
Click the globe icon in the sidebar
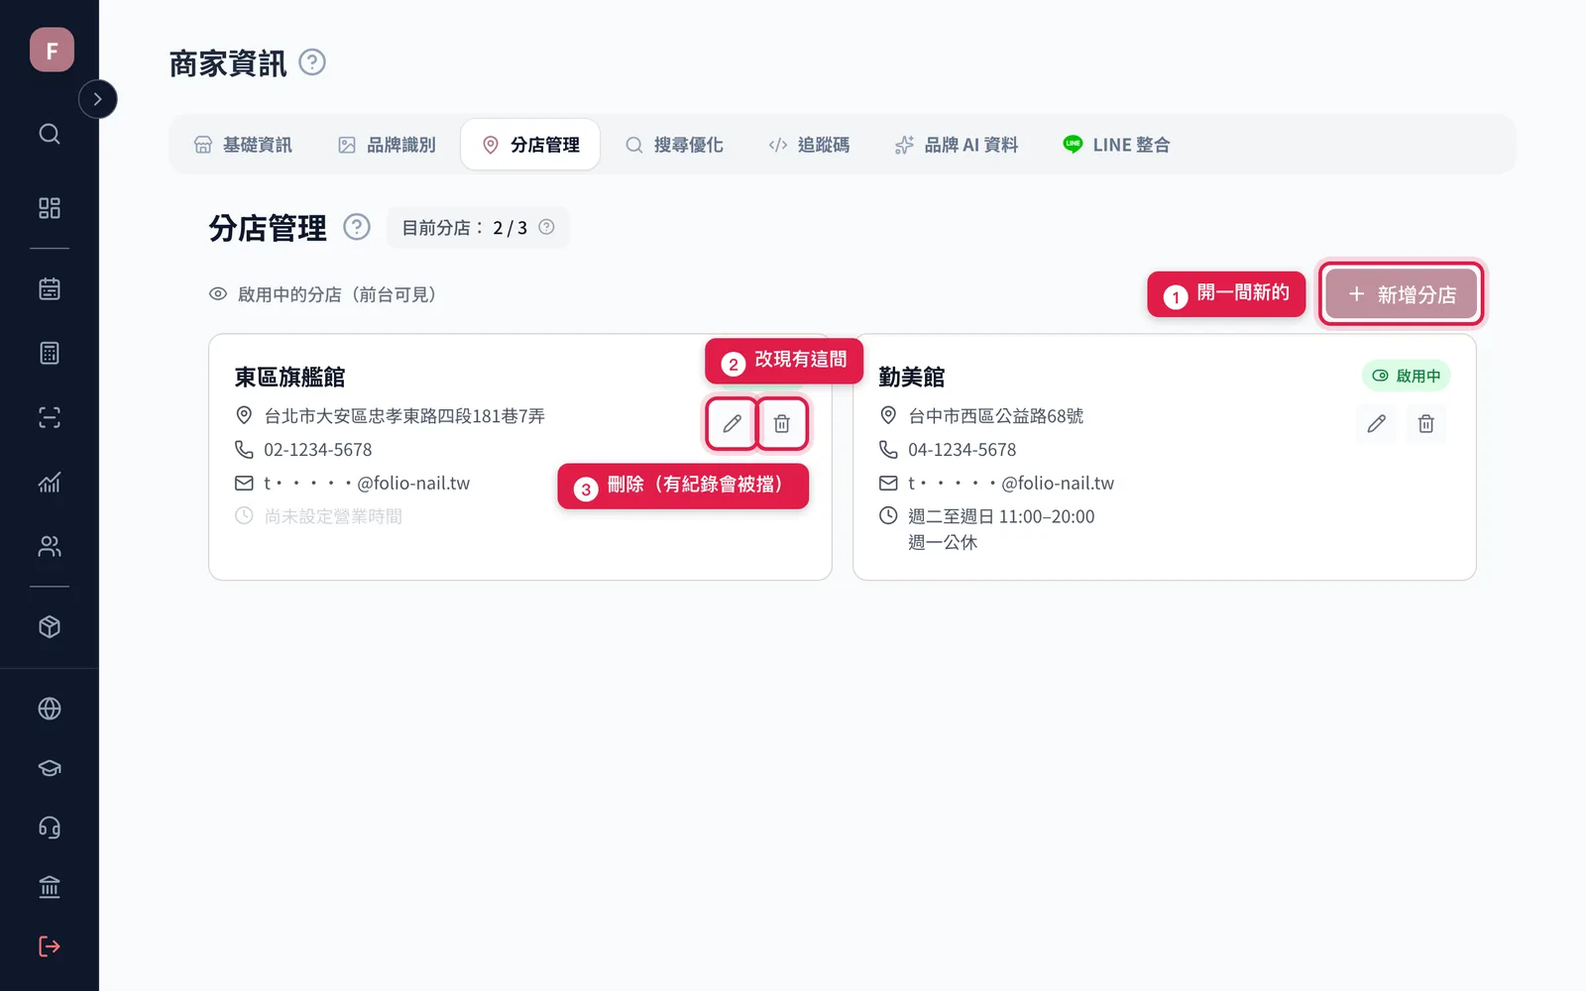[50, 709]
